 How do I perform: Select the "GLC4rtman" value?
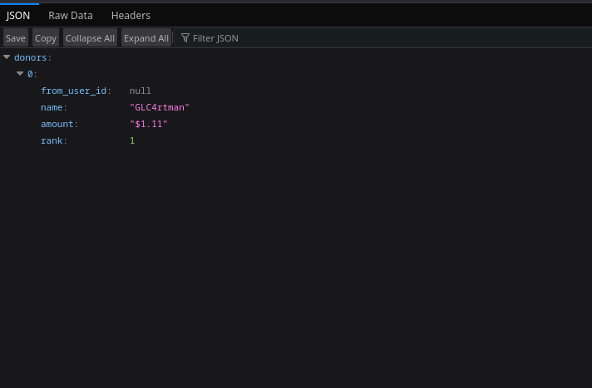point(160,107)
